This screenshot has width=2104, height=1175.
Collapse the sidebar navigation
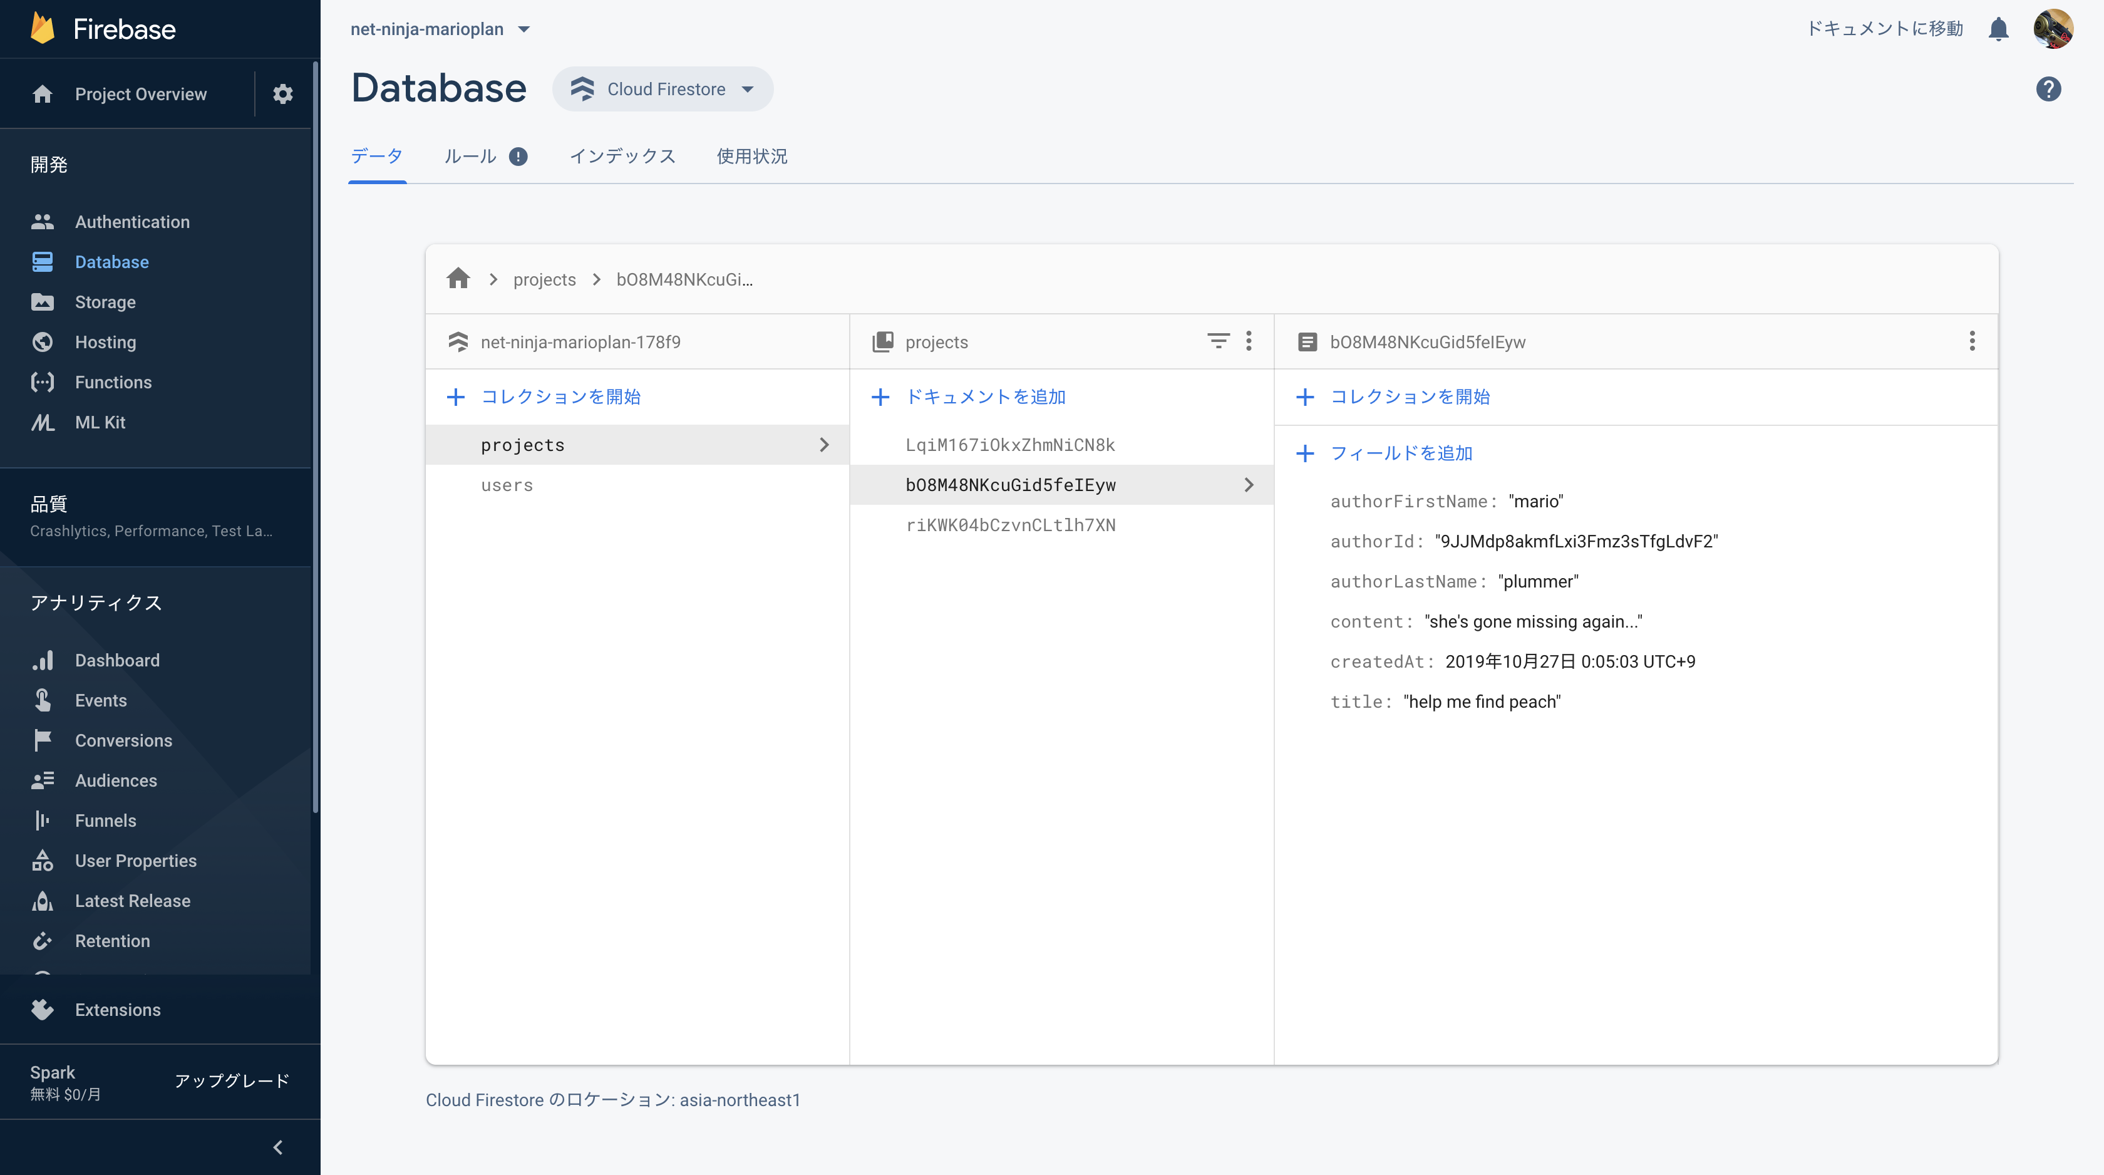(x=277, y=1147)
